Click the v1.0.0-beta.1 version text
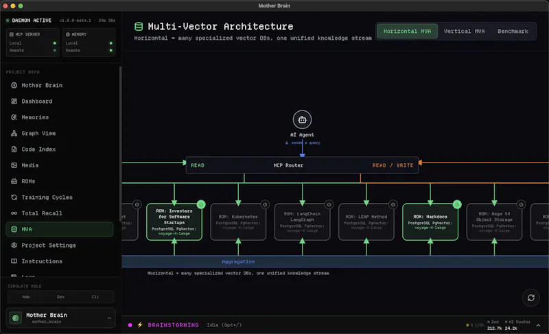The width and height of the screenshot is (549, 334). pos(75,21)
